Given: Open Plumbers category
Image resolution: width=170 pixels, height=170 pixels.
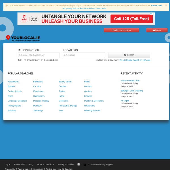Looking at the screenshot, I should (x=37, y=106).
